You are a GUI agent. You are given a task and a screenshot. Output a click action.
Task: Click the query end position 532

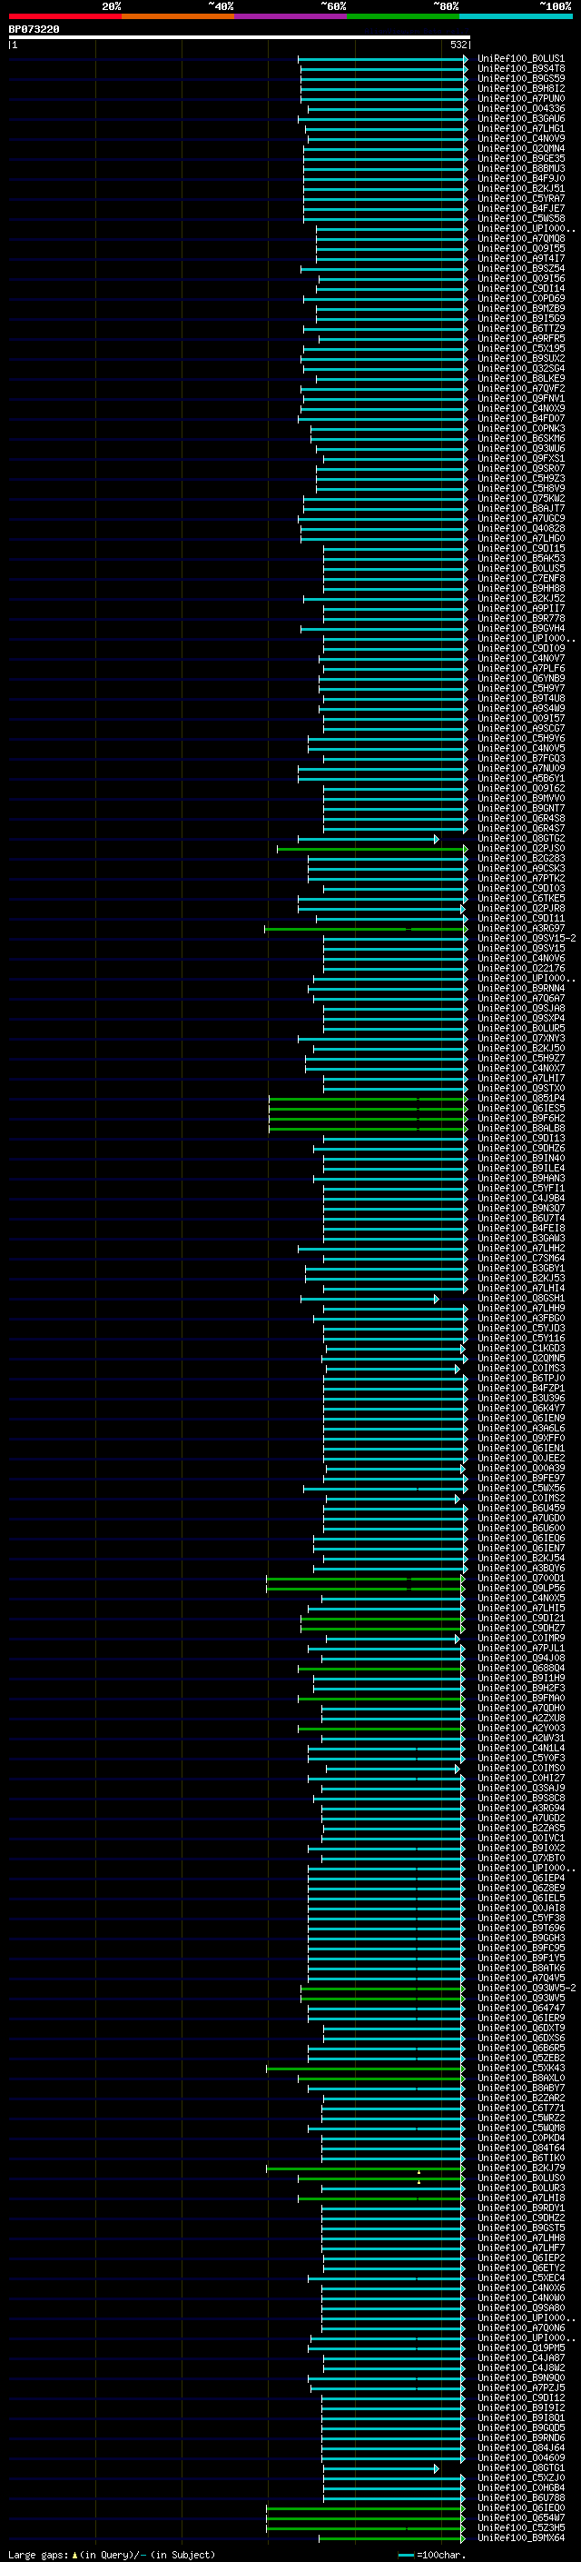click(458, 45)
